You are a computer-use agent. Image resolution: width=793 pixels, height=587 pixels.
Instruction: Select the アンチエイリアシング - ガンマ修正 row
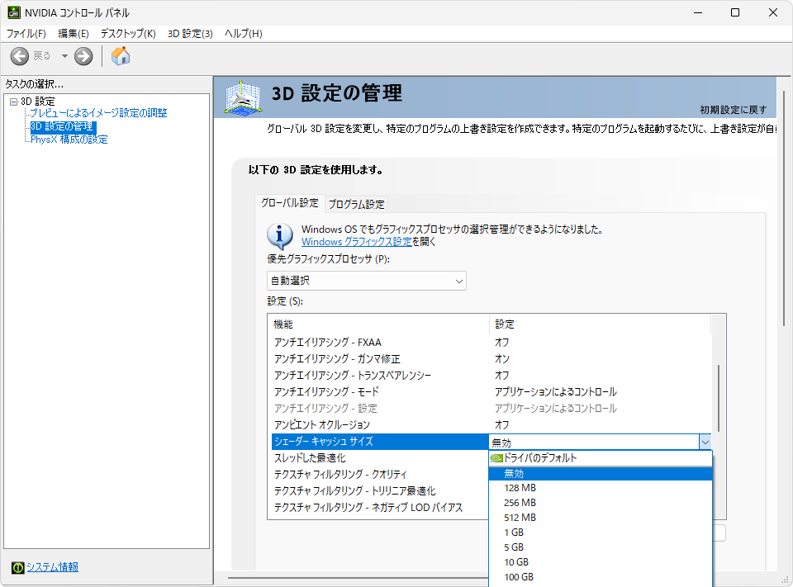coord(491,359)
